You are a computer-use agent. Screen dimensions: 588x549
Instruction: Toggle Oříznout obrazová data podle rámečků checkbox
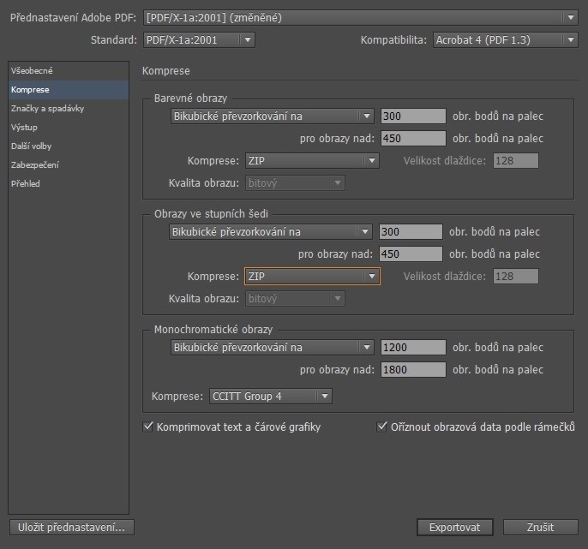[381, 427]
